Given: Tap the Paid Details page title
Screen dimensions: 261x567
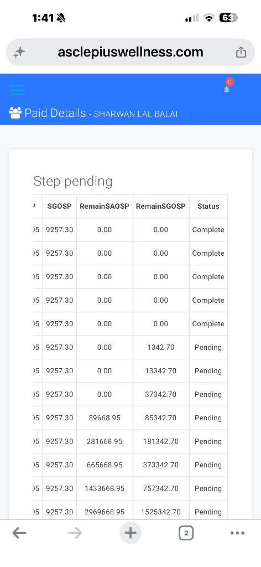Looking at the screenshot, I should 55,113.
